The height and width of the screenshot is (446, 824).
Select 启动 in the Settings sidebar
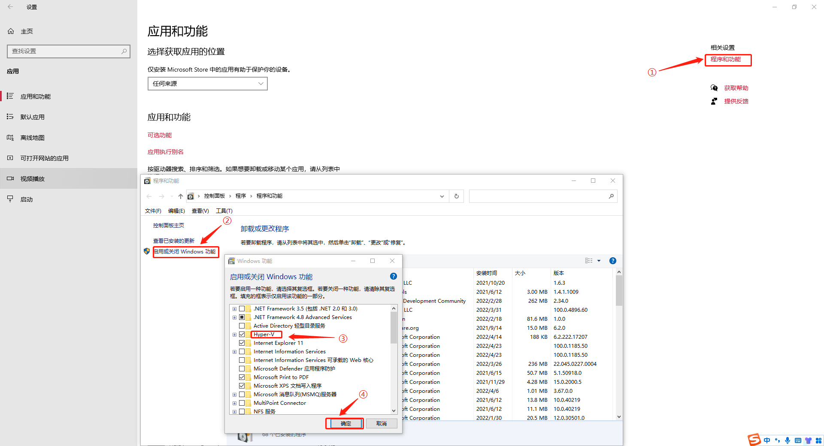point(26,199)
